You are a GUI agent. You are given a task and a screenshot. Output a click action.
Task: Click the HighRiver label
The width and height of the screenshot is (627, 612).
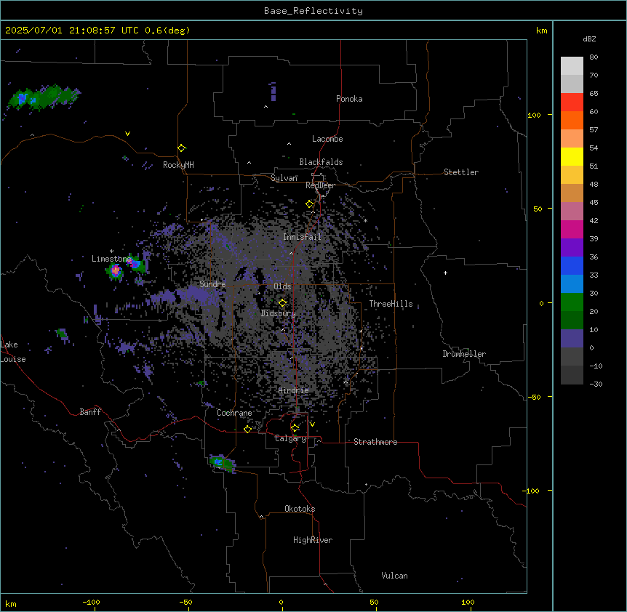tap(313, 540)
